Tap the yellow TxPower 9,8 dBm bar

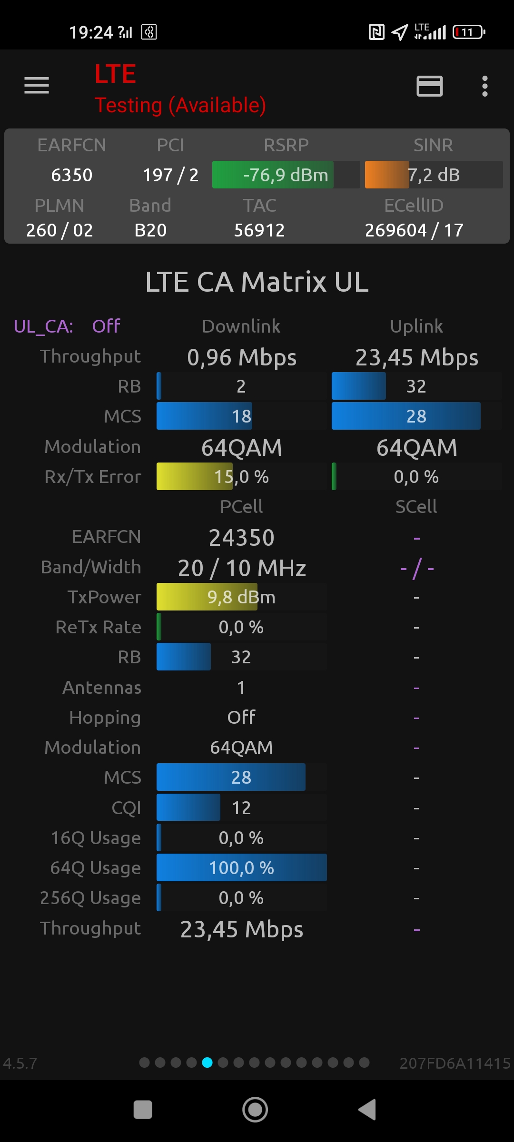coord(207,597)
